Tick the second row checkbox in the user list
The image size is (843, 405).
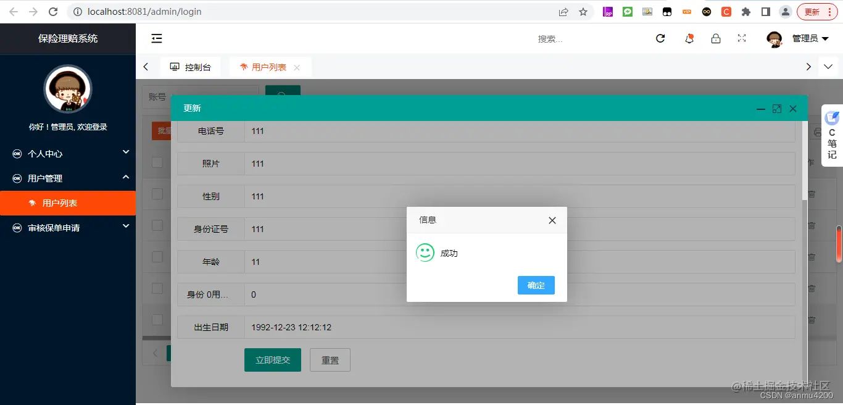point(157,194)
